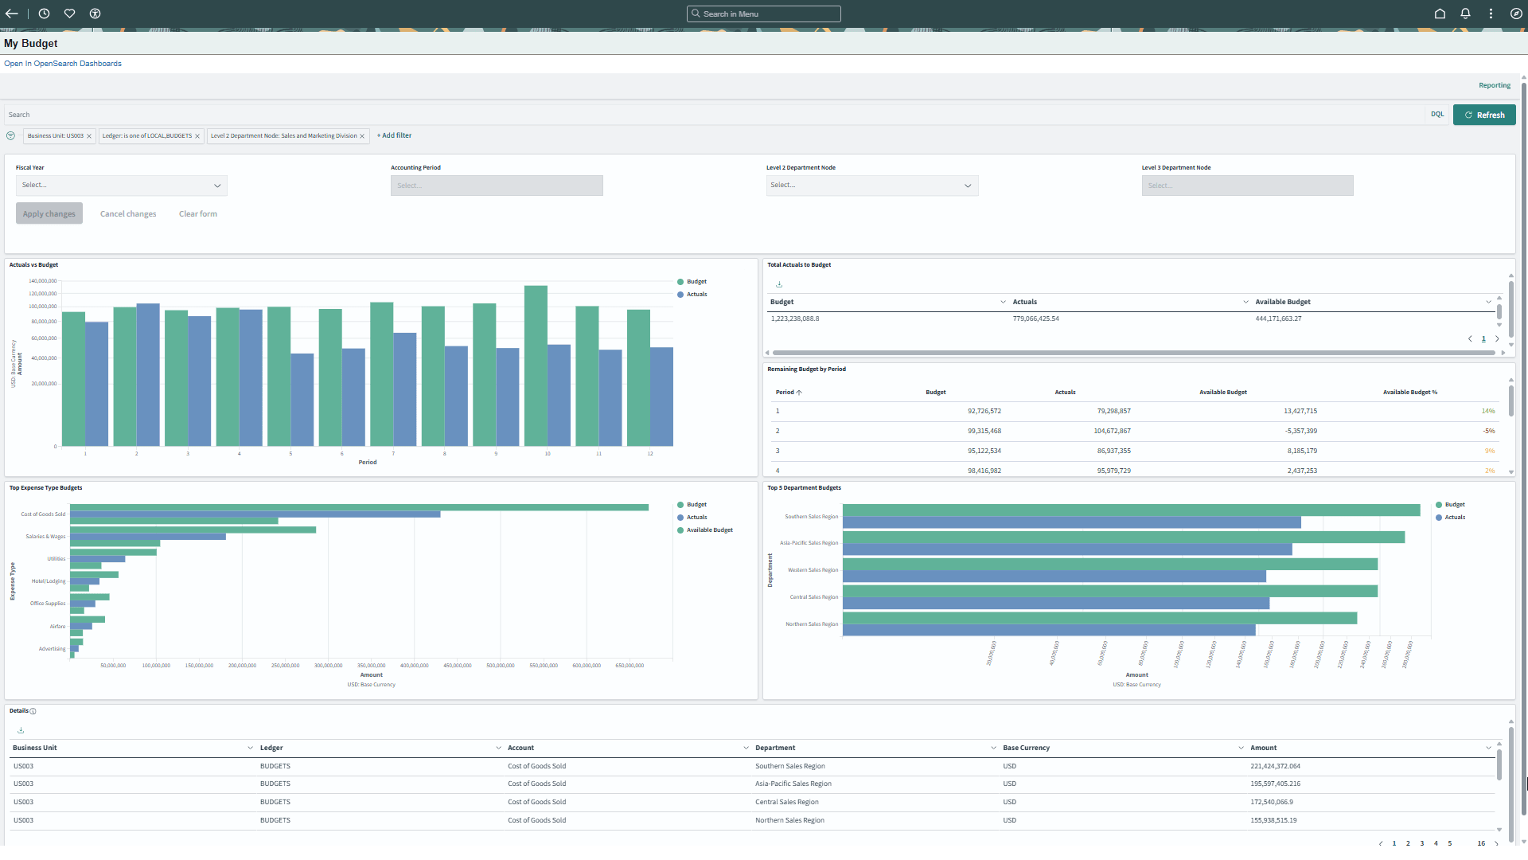Go to Home via house icon
The height and width of the screenshot is (860, 1528).
click(x=1440, y=14)
